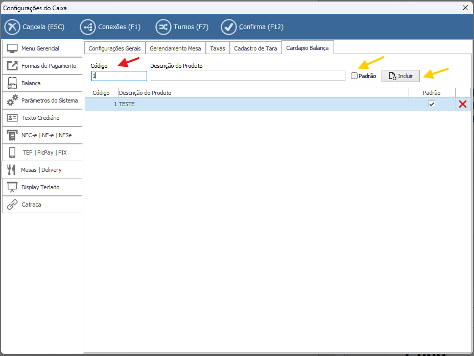Click the Código input field
The image size is (474, 356).
click(x=119, y=76)
